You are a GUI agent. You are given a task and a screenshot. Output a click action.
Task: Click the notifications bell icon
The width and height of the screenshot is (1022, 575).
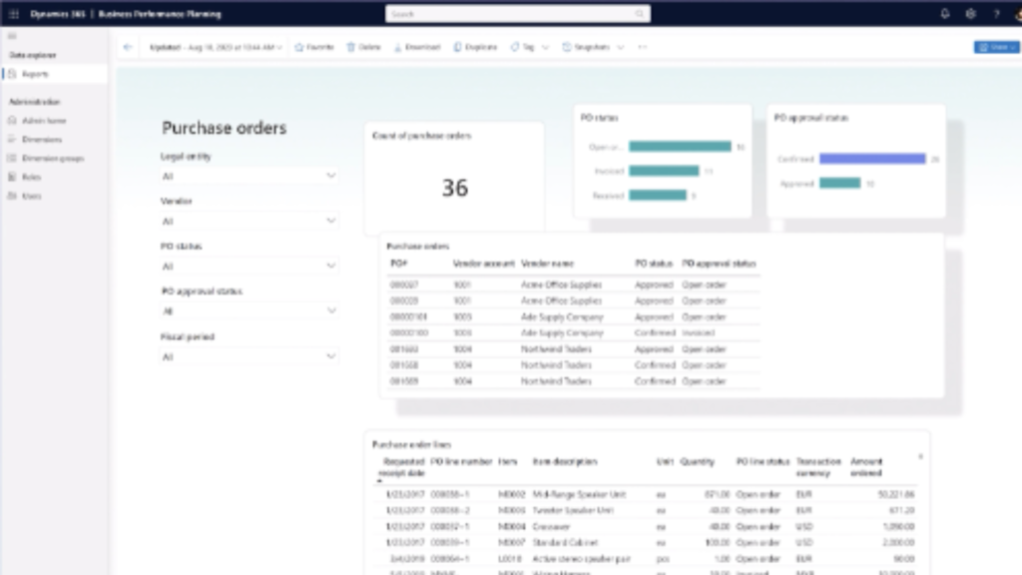(945, 14)
